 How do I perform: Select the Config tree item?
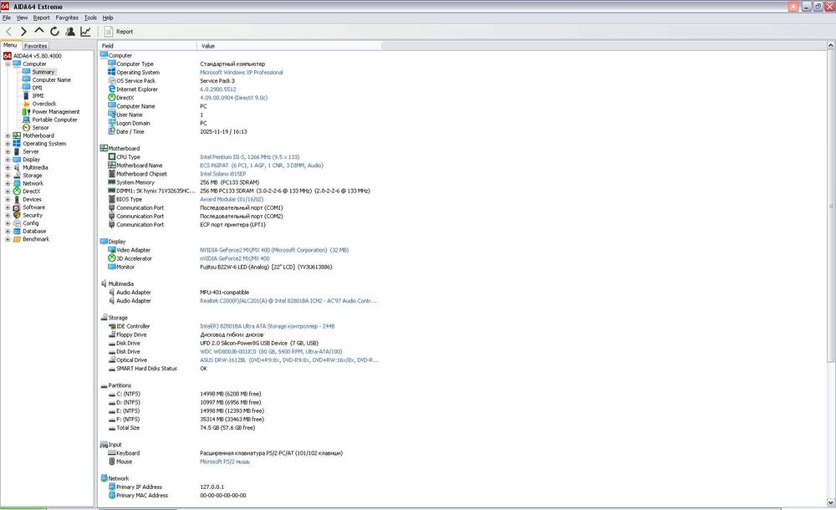(30, 223)
